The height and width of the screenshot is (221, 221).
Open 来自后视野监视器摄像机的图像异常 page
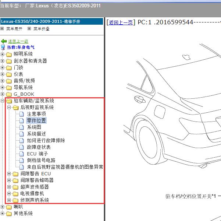coord(65,167)
